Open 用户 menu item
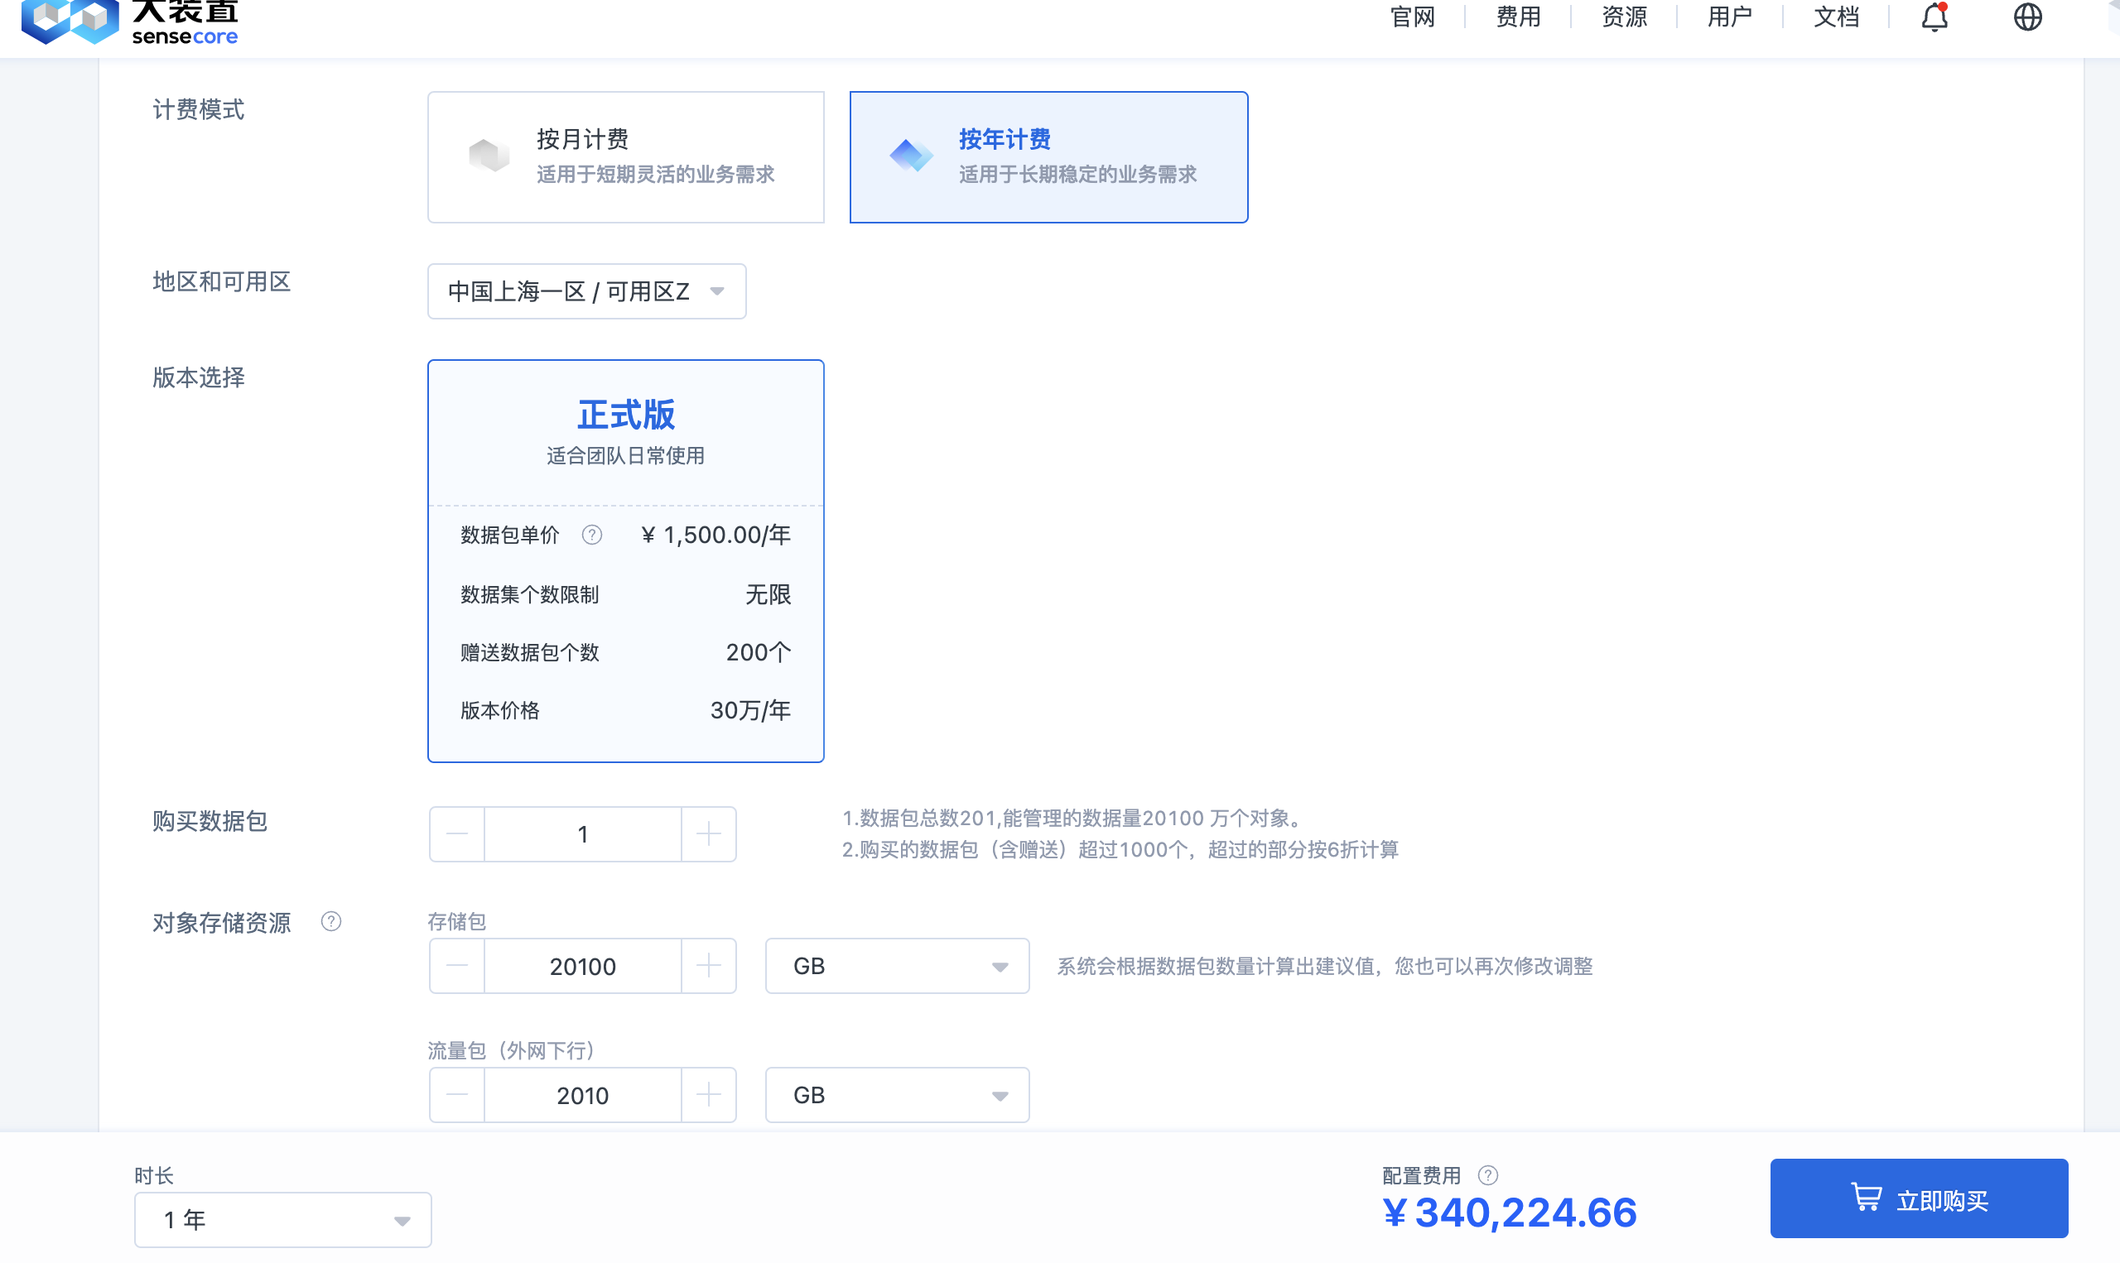This screenshot has height=1263, width=2120. click(x=1729, y=17)
